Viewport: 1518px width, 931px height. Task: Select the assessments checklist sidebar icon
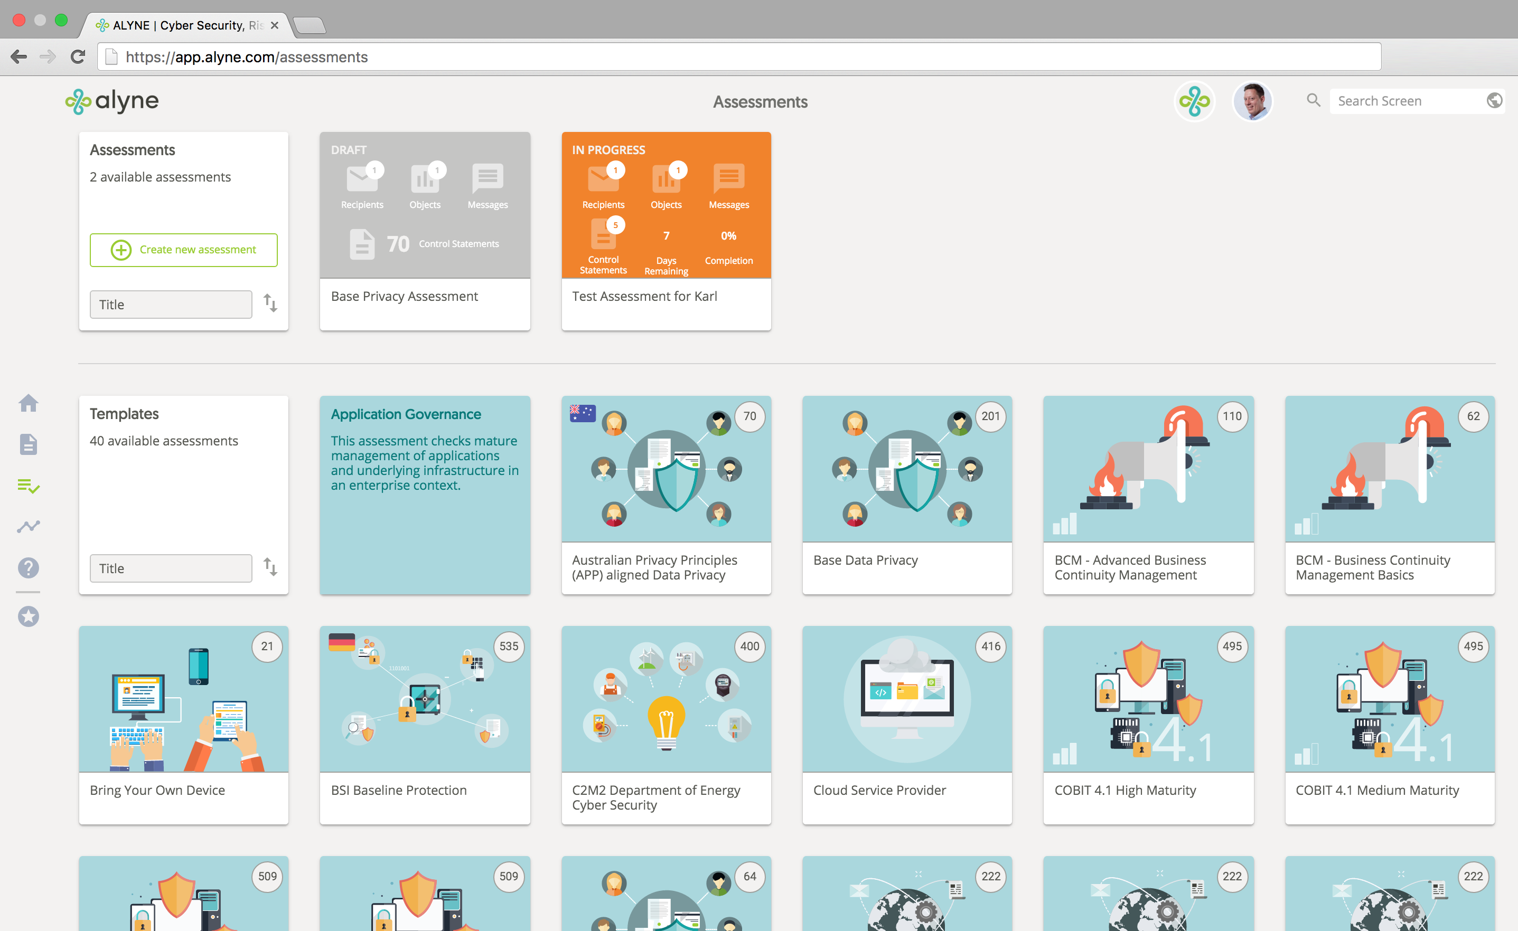(x=29, y=486)
